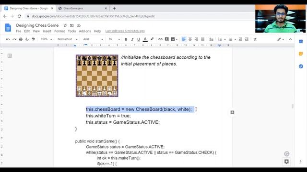This screenshot has width=307, height=172.
Task: Open the font size 16 dropdown
Action: click(114, 39)
